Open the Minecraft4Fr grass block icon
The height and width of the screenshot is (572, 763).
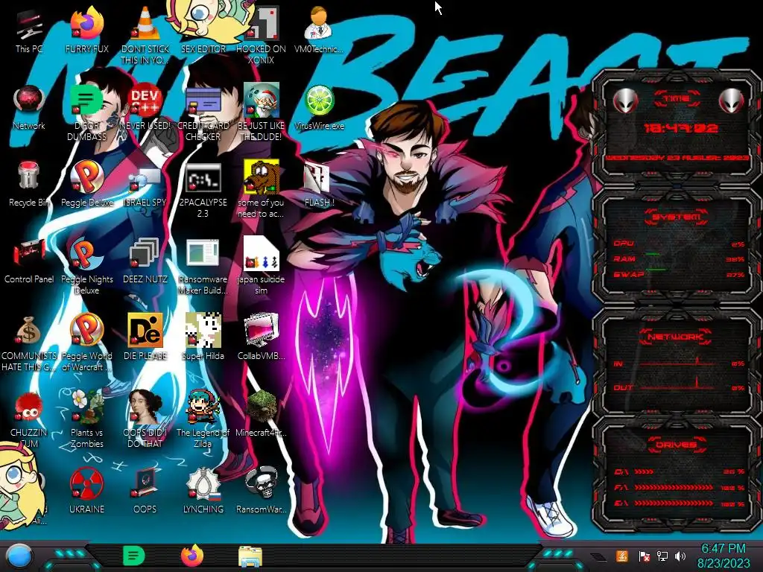[x=261, y=414]
